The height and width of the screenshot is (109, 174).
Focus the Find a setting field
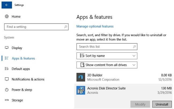click(36, 27)
